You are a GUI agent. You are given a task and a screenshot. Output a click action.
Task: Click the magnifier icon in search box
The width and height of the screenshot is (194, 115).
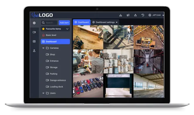[x=43, y=22]
